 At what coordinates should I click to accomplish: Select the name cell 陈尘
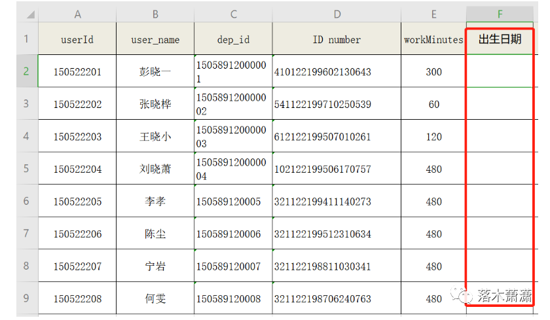(x=155, y=234)
